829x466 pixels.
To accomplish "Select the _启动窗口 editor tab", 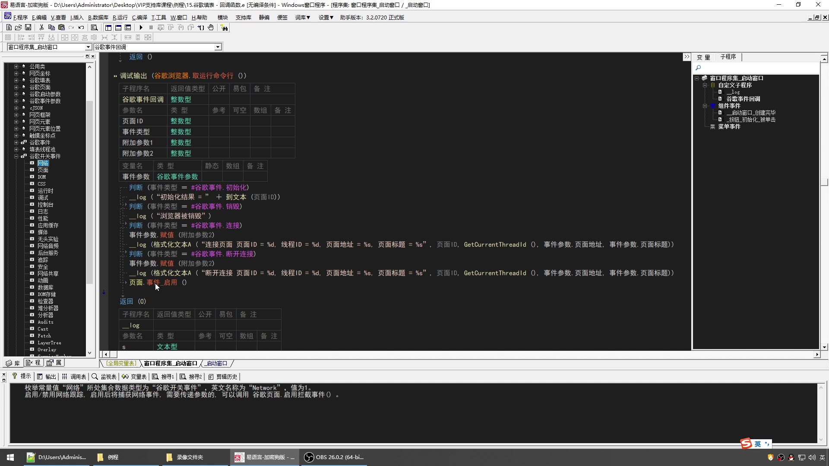I will [x=217, y=363].
